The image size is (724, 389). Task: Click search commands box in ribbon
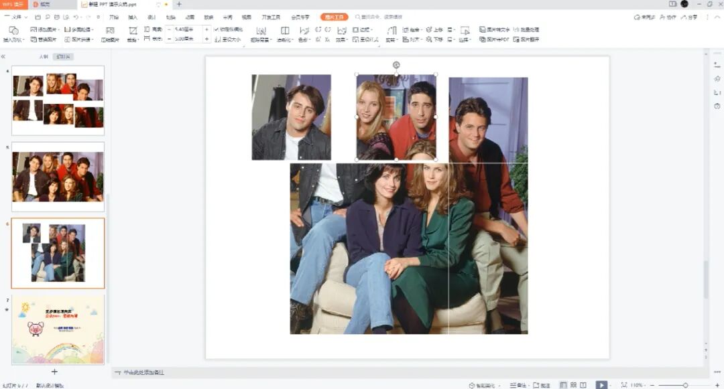point(379,17)
